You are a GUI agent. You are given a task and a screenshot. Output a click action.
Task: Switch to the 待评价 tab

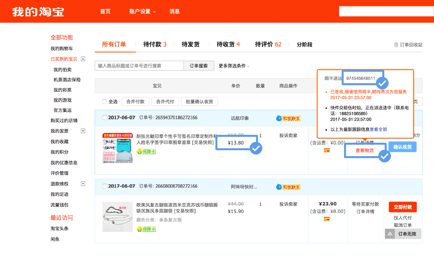(268, 45)
